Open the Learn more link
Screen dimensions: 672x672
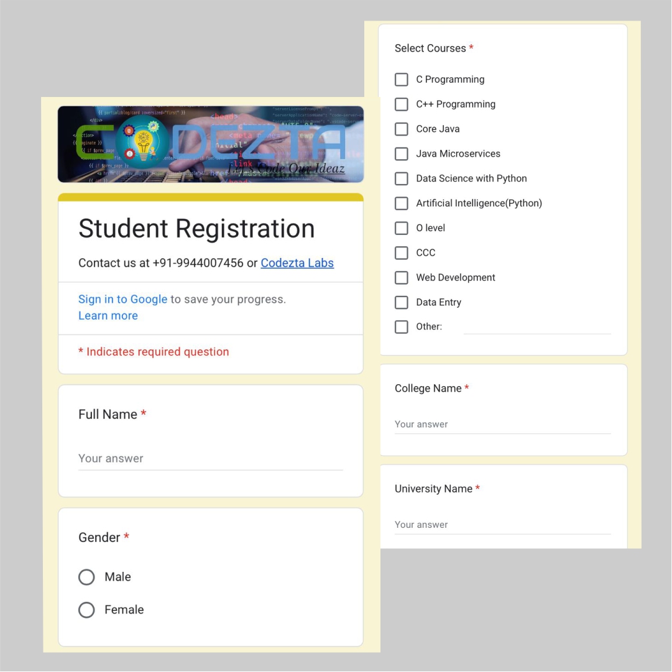pos(108,316)
